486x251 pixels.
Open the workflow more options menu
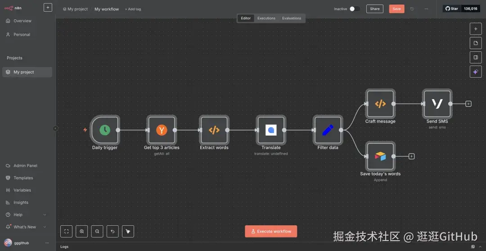point(427,9)
